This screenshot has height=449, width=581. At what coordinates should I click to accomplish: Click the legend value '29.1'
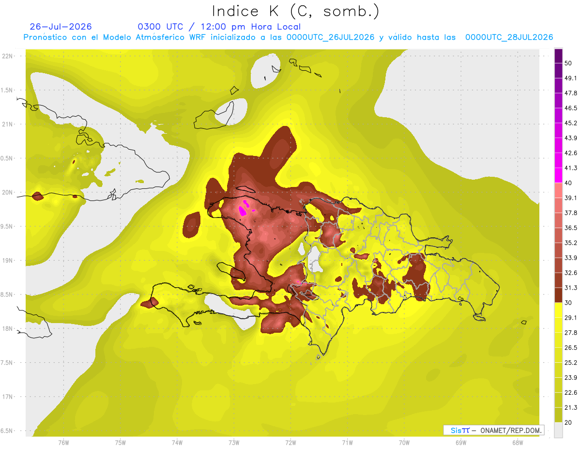pos(571,318)
